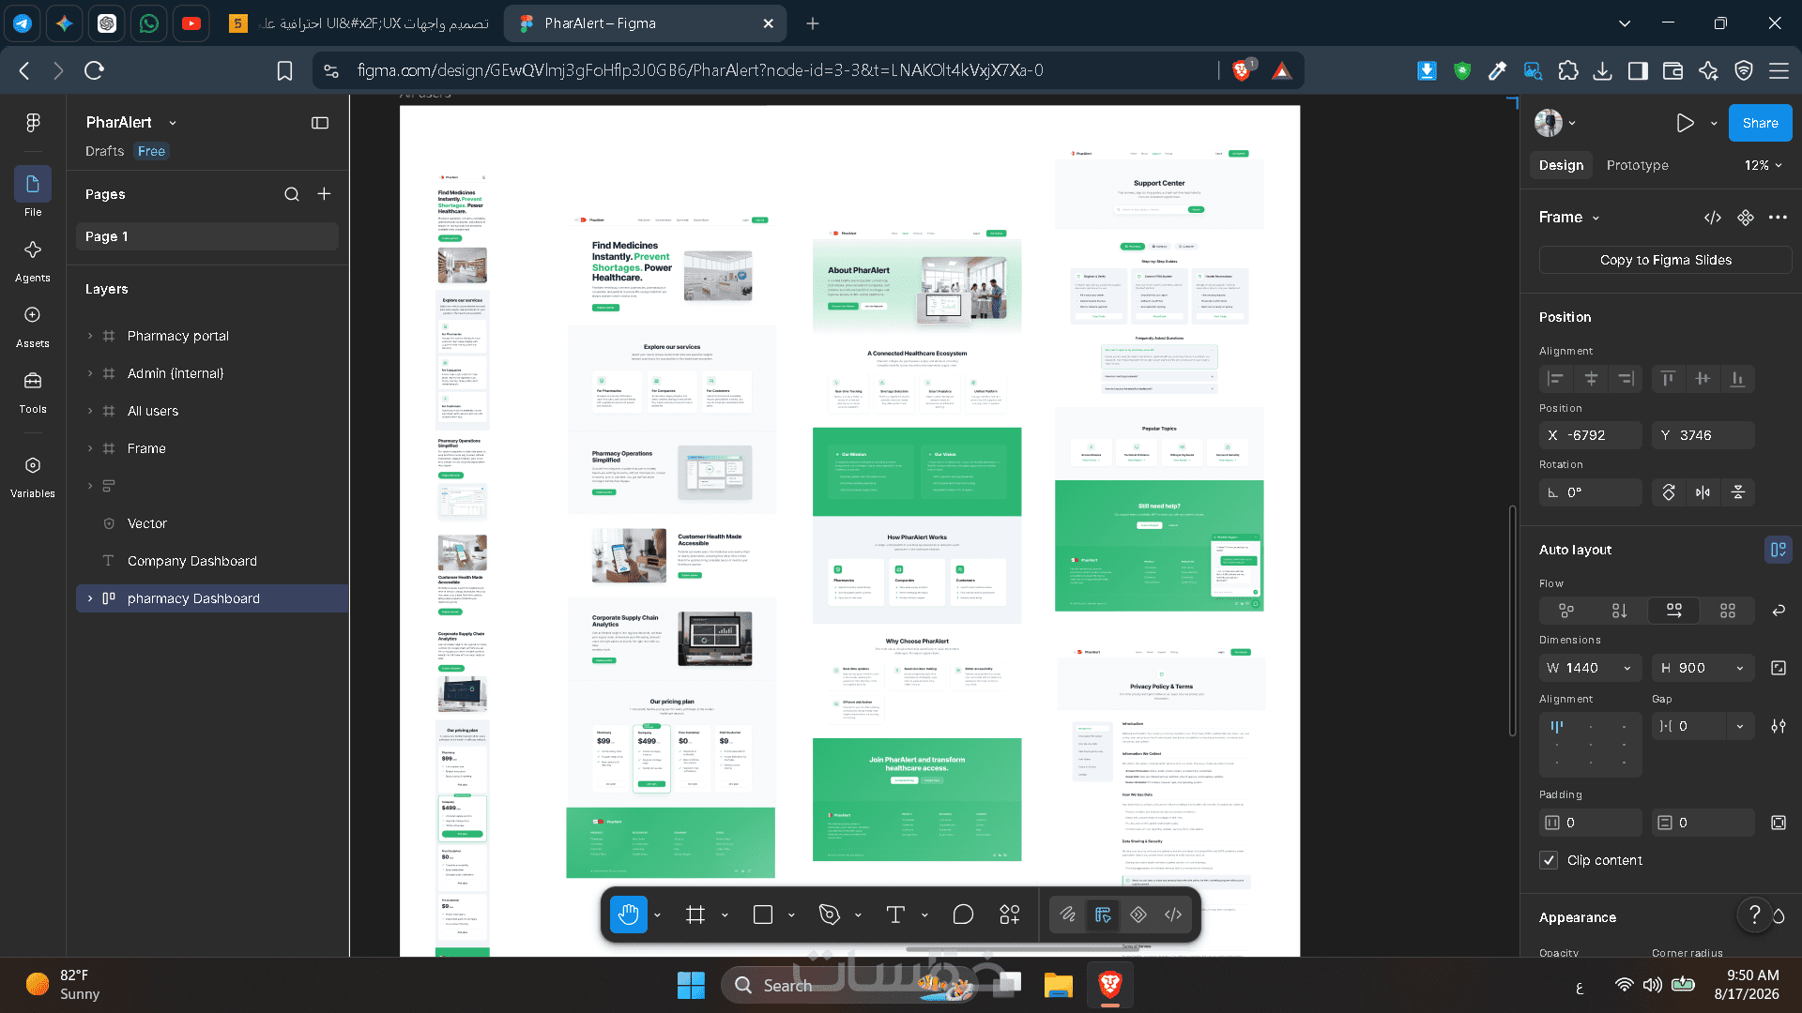
Task: Rotate 90 degrees icon
Action: [x=1669, y=492]
